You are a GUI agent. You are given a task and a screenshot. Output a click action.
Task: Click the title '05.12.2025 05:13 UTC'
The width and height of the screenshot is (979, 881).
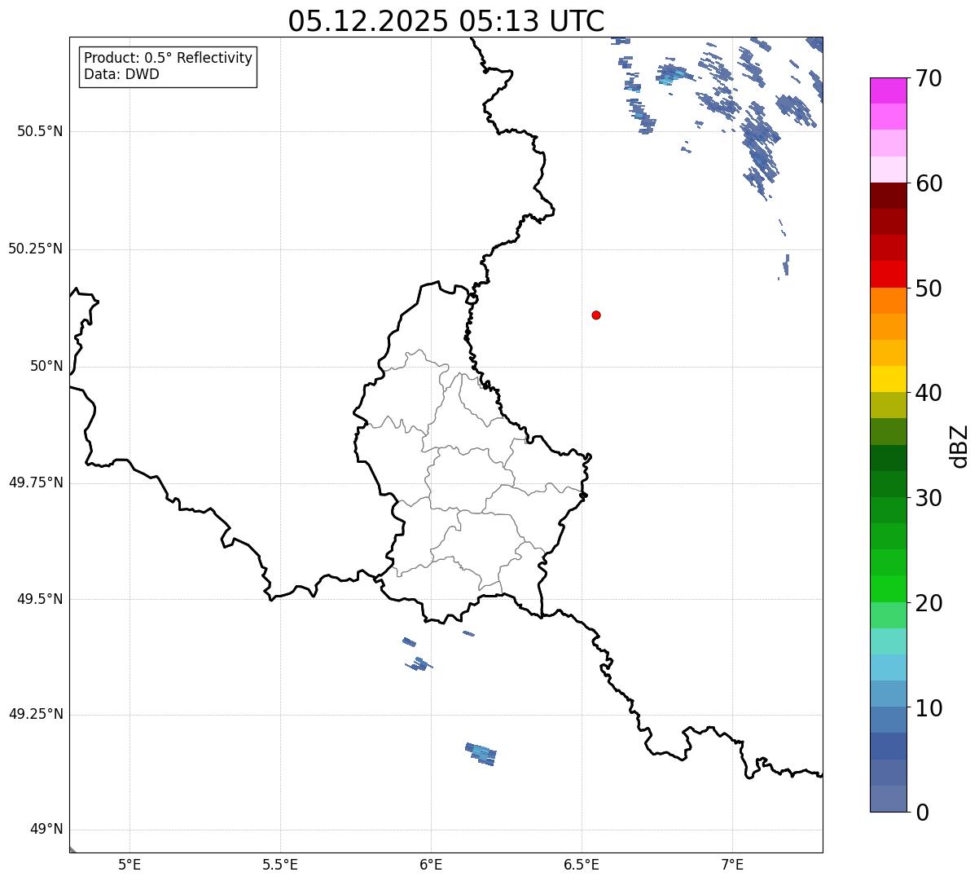pyautogui.click(x=446, y=20)
